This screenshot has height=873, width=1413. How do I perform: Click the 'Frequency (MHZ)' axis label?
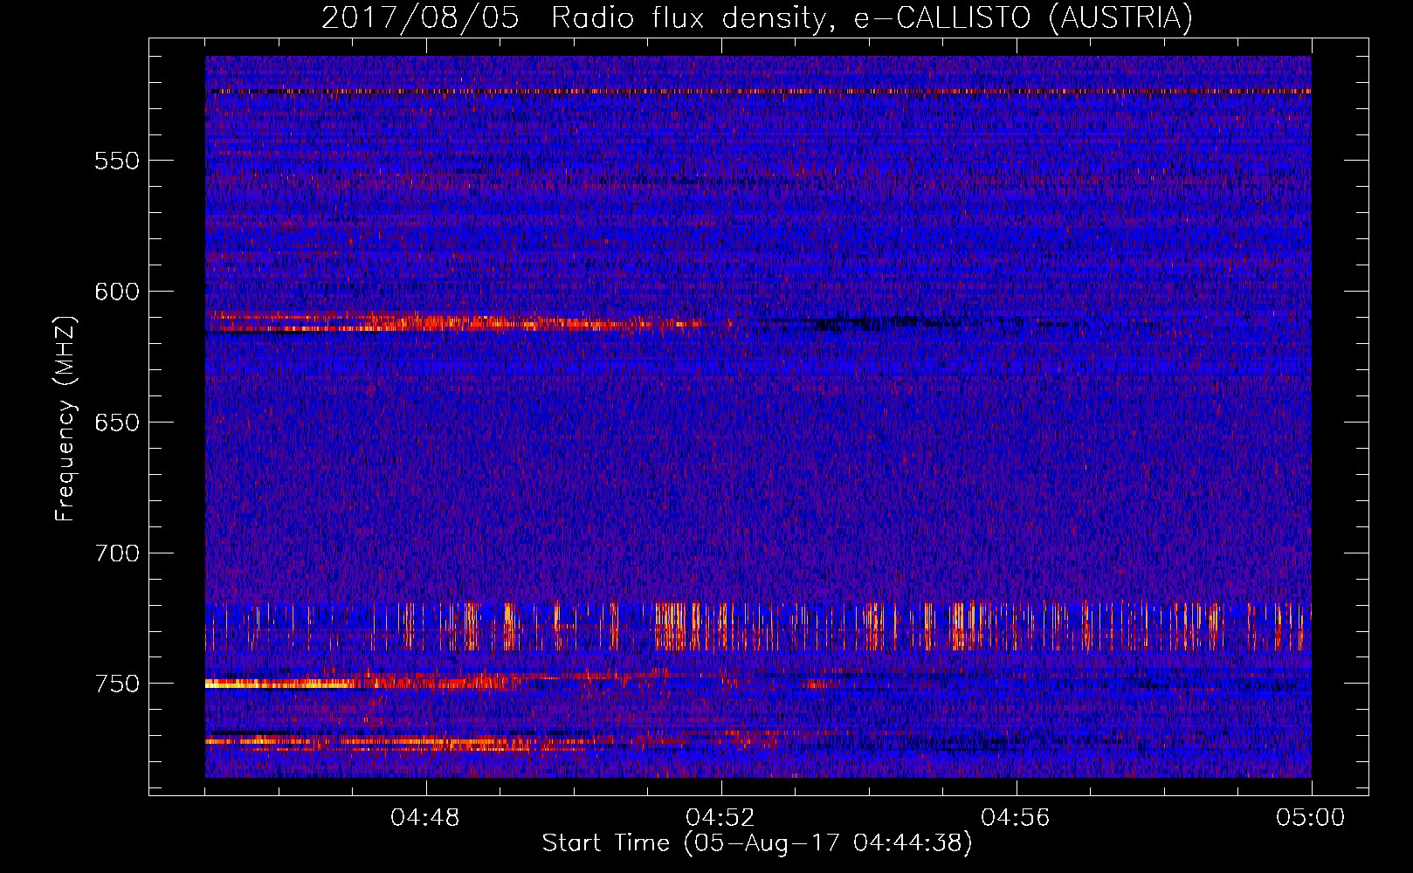(66, 419)
